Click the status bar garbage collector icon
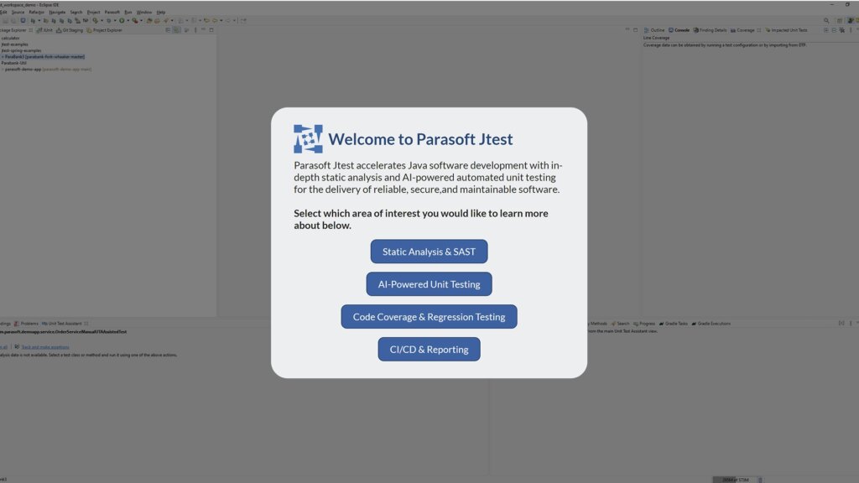 coord(760,480)
